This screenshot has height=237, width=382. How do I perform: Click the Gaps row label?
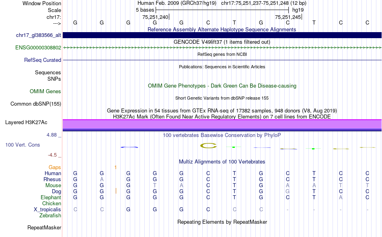coord(55,168)
